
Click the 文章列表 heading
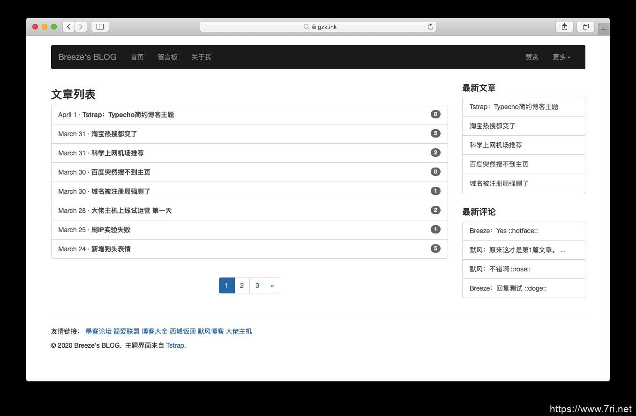(73, 95)
